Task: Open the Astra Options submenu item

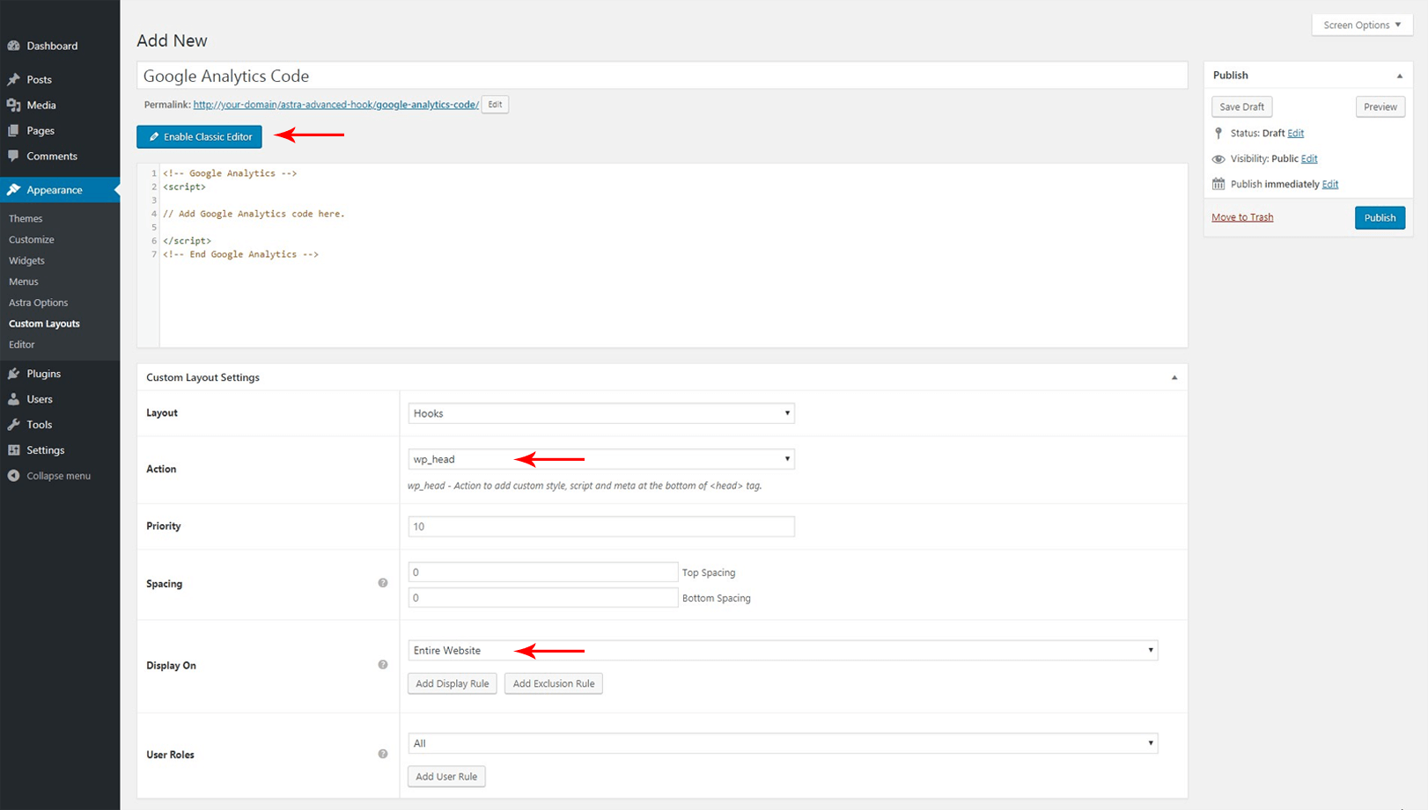Action: 38,303
